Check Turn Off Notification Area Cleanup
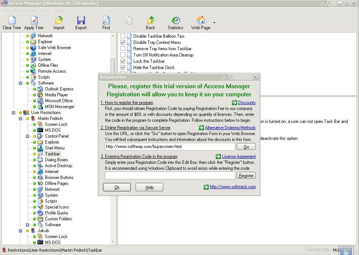Image resolution: width=359 pixels, height=255 pixels. 123,55
